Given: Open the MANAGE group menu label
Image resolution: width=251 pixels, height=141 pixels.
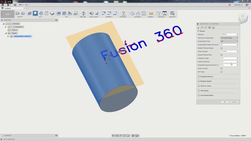Looking at the screenshot, I should (161, 17).
